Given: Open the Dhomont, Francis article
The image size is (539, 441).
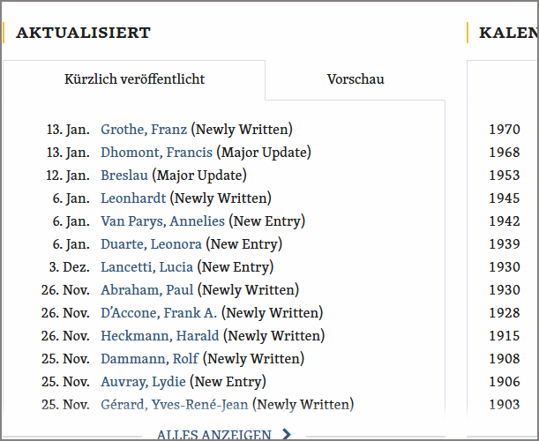Looking at the screenshot, I should [156, 153].
